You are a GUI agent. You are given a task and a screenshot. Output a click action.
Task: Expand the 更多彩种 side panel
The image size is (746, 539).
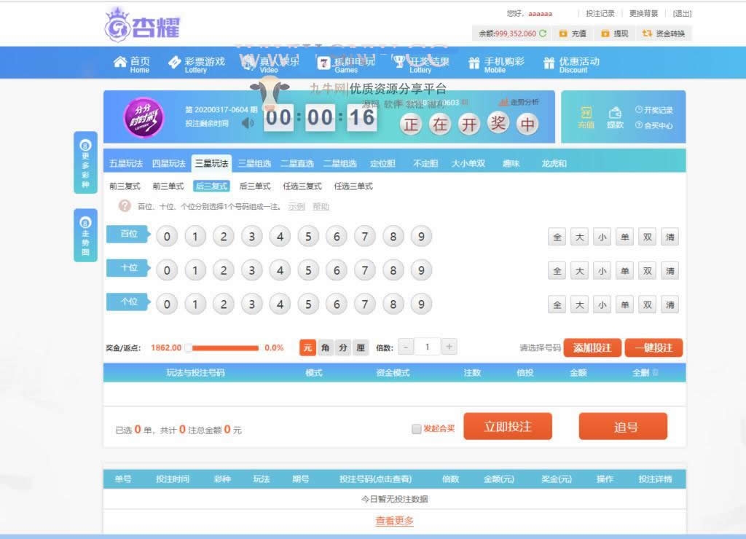coord(85,162)
